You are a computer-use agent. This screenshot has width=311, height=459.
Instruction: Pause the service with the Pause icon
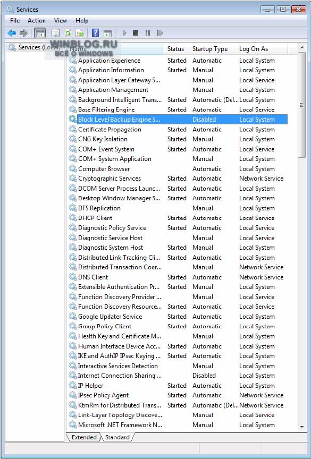(x=148, y=33)
